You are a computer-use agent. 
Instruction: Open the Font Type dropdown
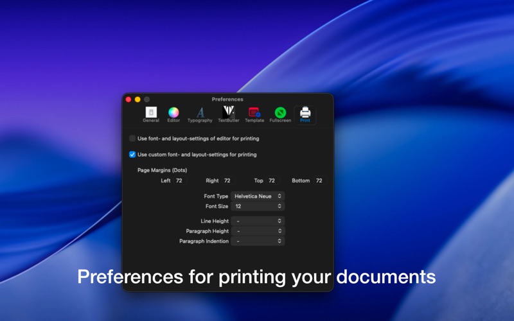258,196
